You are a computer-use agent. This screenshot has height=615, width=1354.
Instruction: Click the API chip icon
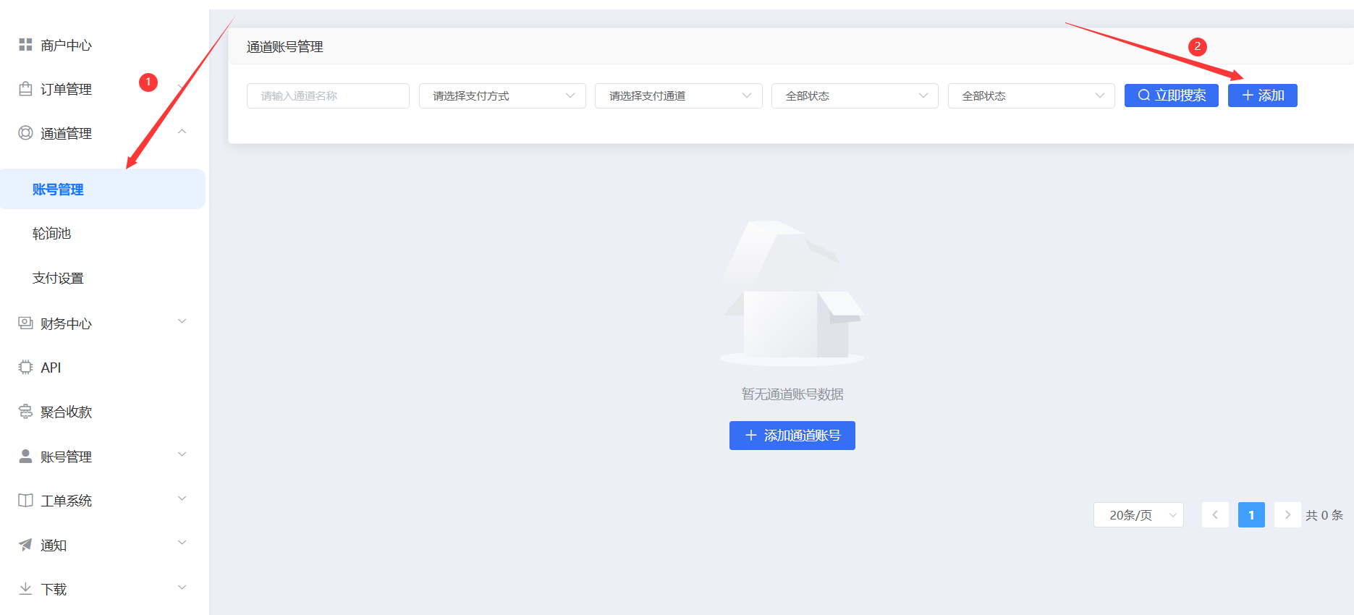[25, 367]
